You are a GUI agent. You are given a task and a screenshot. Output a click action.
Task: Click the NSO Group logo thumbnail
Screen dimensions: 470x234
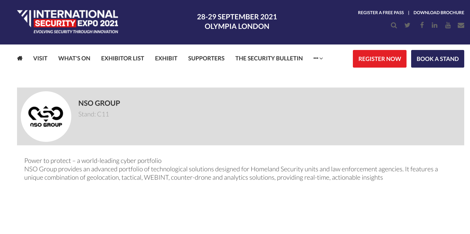46,117
